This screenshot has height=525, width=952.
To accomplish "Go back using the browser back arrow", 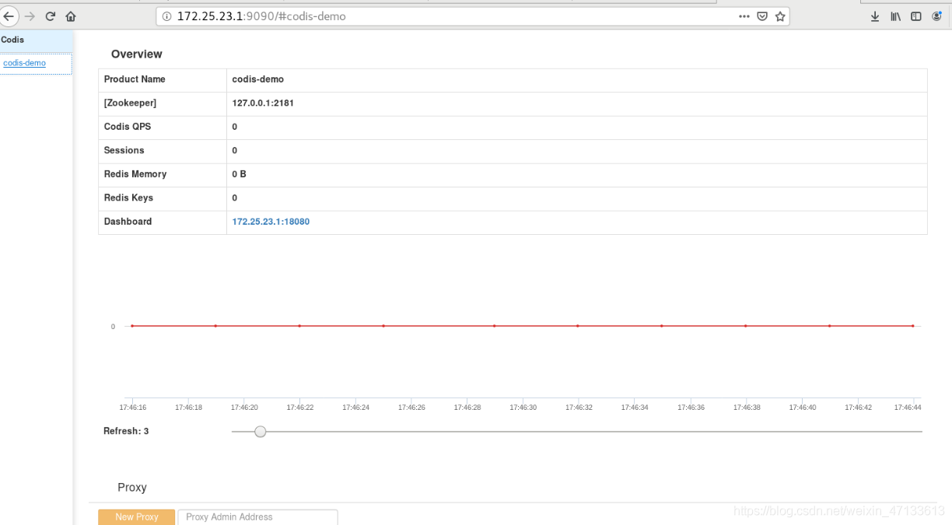I will pyautogui.click(x=9, y=16).
